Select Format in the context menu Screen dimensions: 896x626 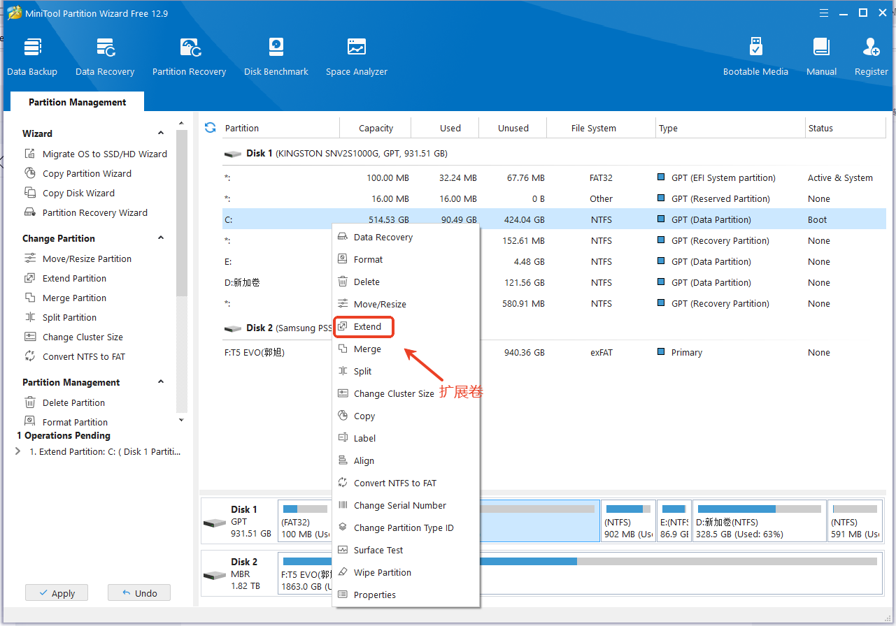point(406,259)
